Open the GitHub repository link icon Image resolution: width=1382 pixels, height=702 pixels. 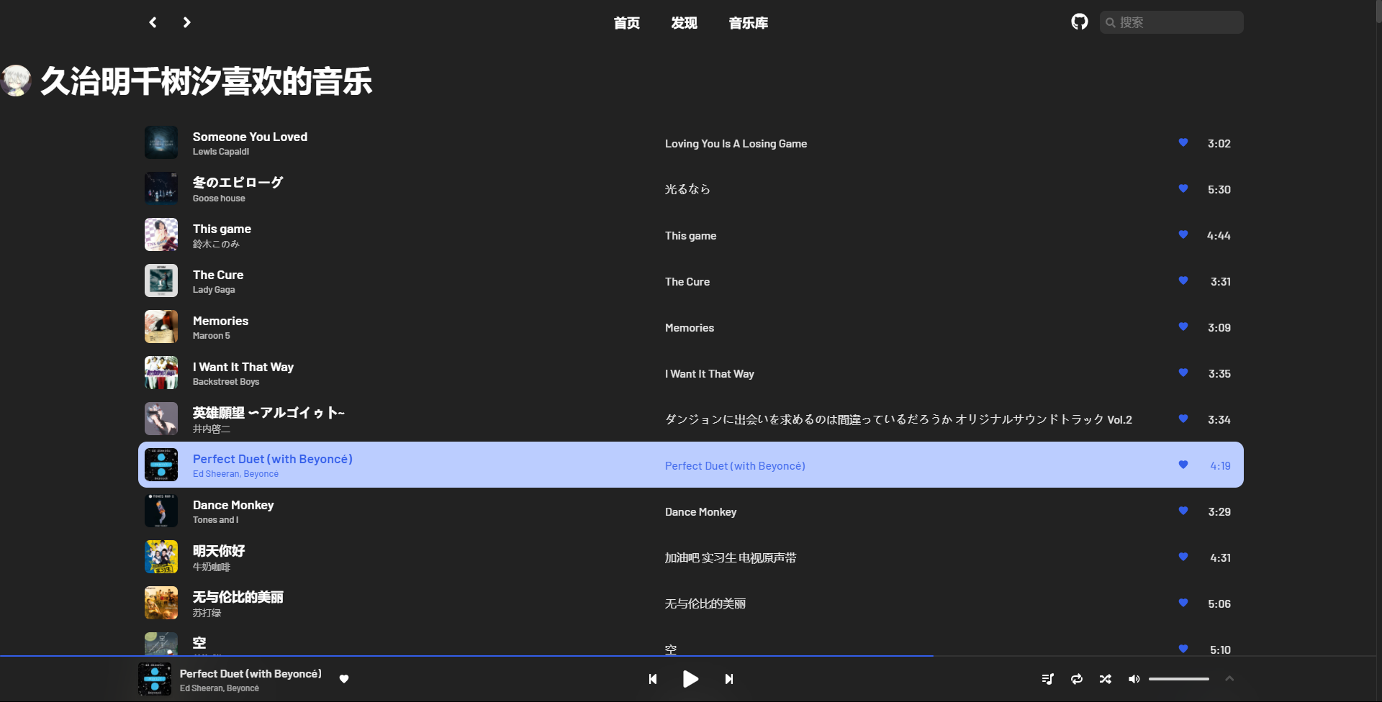tap(1079, 22)
